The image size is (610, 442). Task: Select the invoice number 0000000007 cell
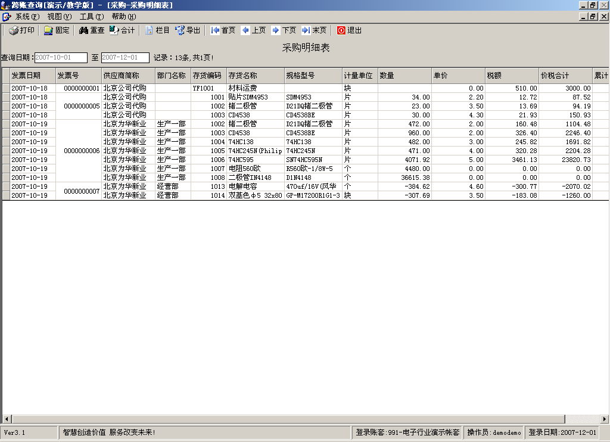79,191
